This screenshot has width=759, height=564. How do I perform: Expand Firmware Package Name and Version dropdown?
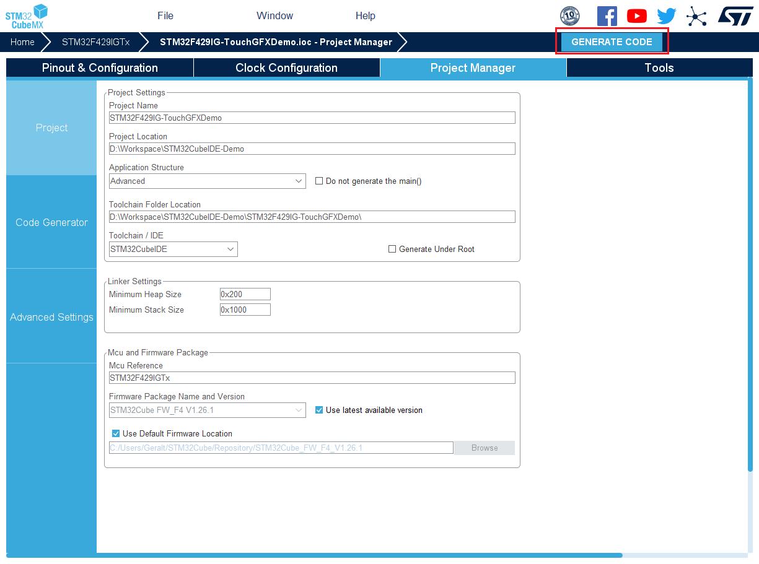pos(207,410)
